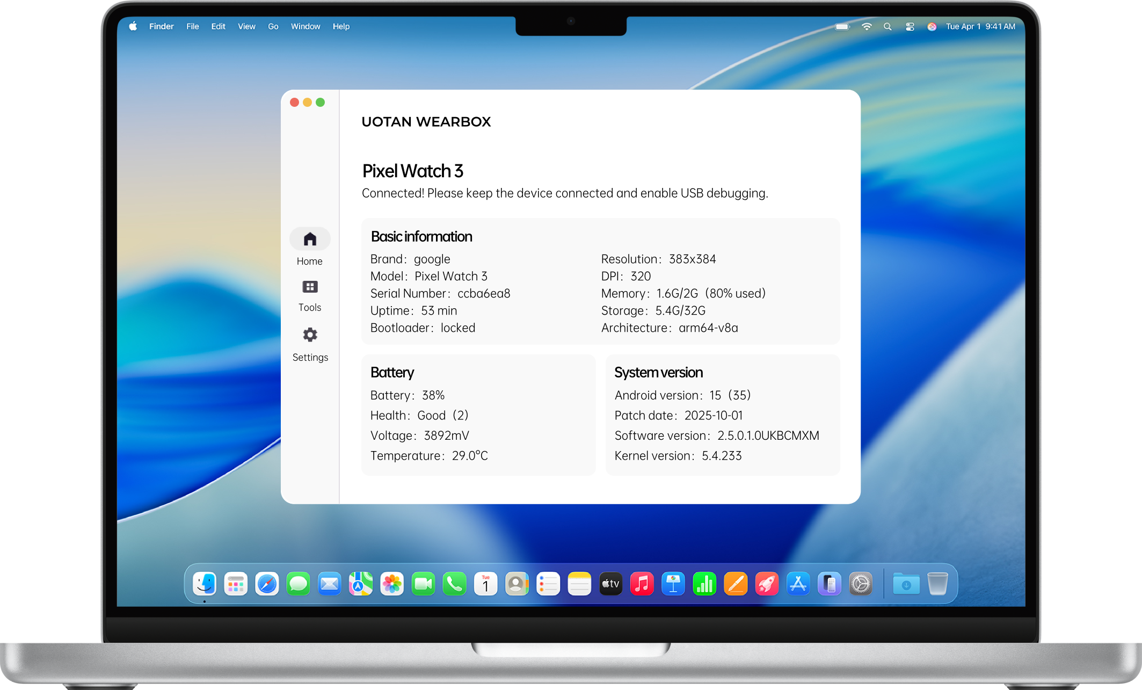Screen dimensions: 1142x690
Task: Click the green zoom window button
Action: 321,103
